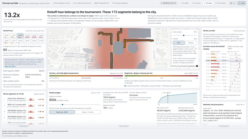Viewport: 248px width, 139px height.
Task: Click the 18:00 row in corridor chart
Action: click(x=224, y=80)
